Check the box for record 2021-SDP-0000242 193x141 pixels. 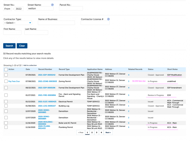(x=6, y=75)
